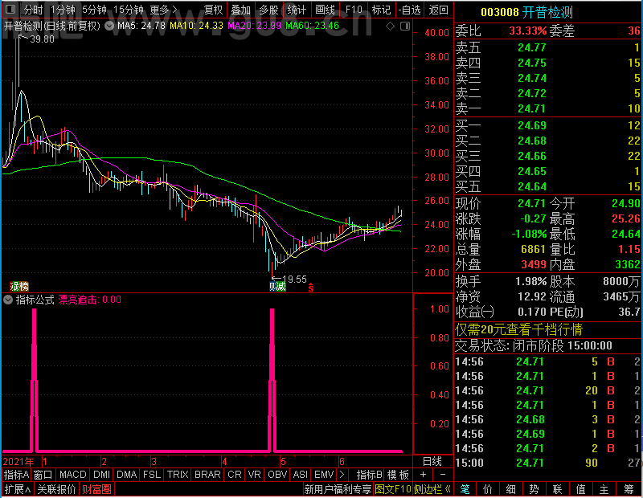Screen dimensions: 643x498
Task: Click the plus button to add an indicator window
Action: click(x=424, y=475)
